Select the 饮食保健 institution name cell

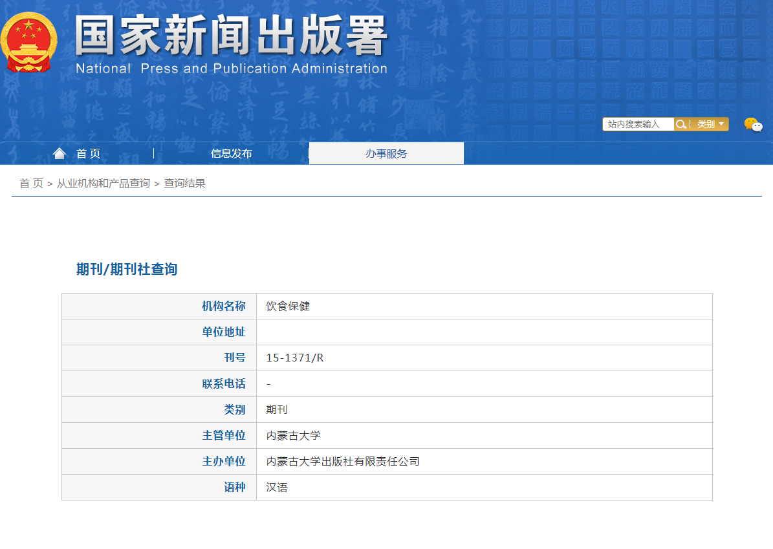(288, 307)
